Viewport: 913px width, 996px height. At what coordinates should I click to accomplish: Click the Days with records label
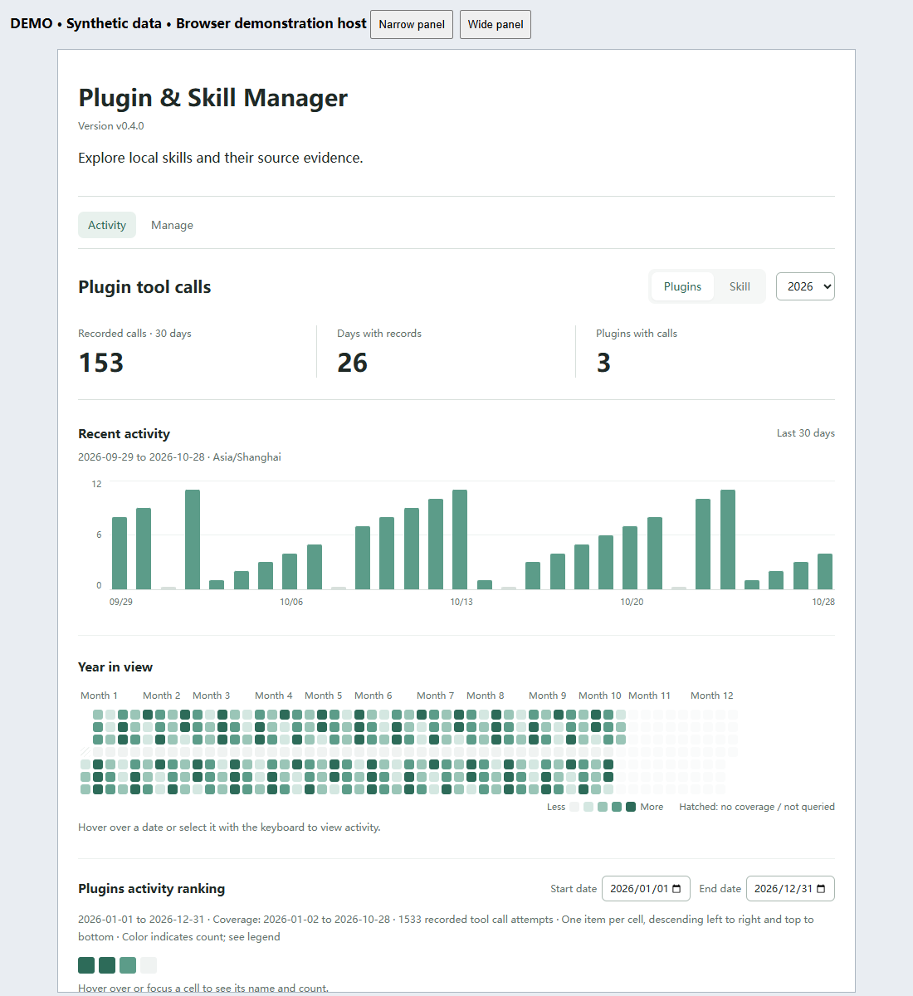coord(379,334)
